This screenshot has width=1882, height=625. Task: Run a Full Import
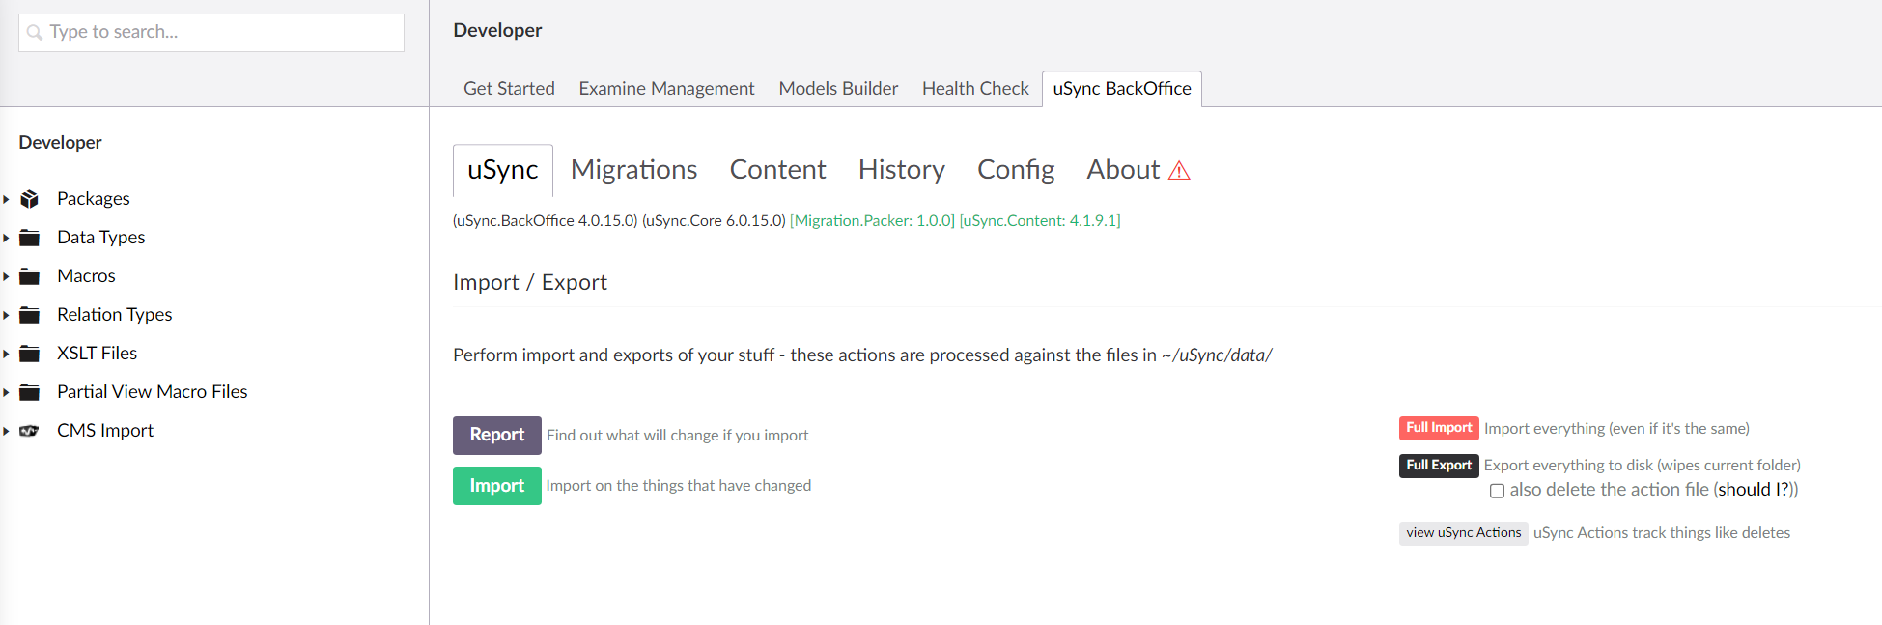point(1439,428)
